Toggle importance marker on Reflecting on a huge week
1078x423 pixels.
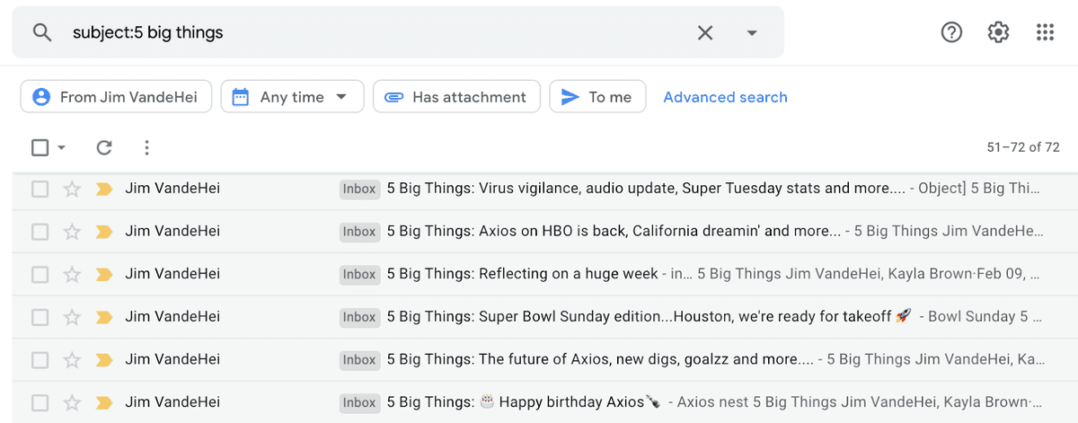[103, 274]
